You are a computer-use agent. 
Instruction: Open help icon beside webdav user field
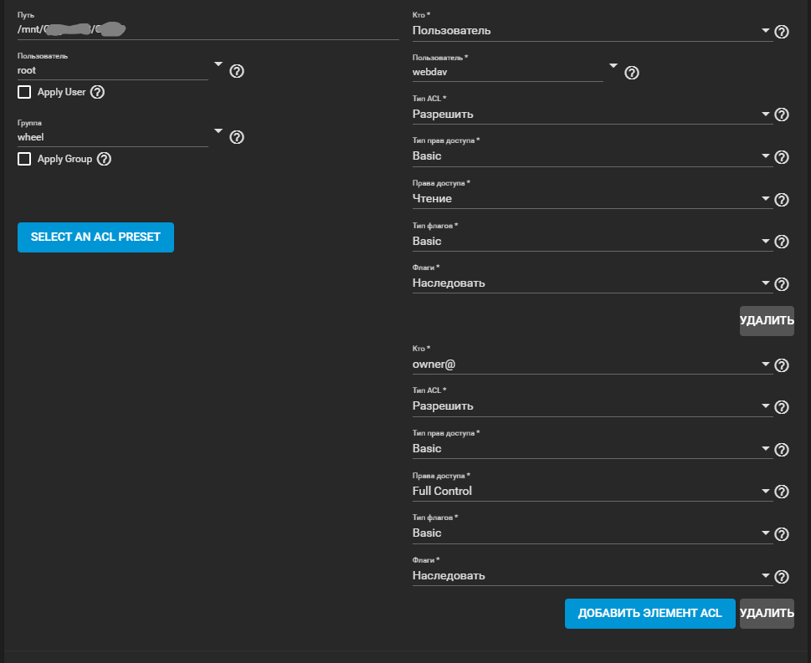click(632, 73)
